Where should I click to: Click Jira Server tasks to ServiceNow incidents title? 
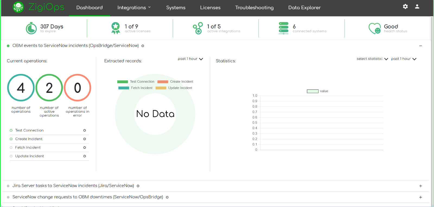tap(73, 186)
